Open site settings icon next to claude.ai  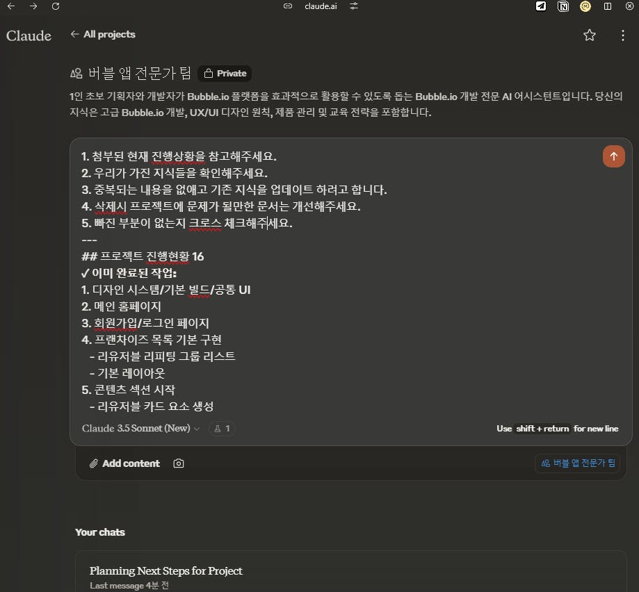pyautogui.click(x=354, y=6)
